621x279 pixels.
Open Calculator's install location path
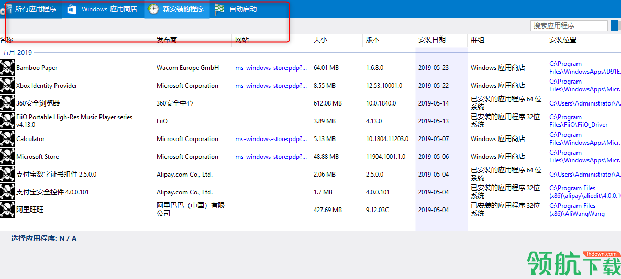click(x=584, y=138)
